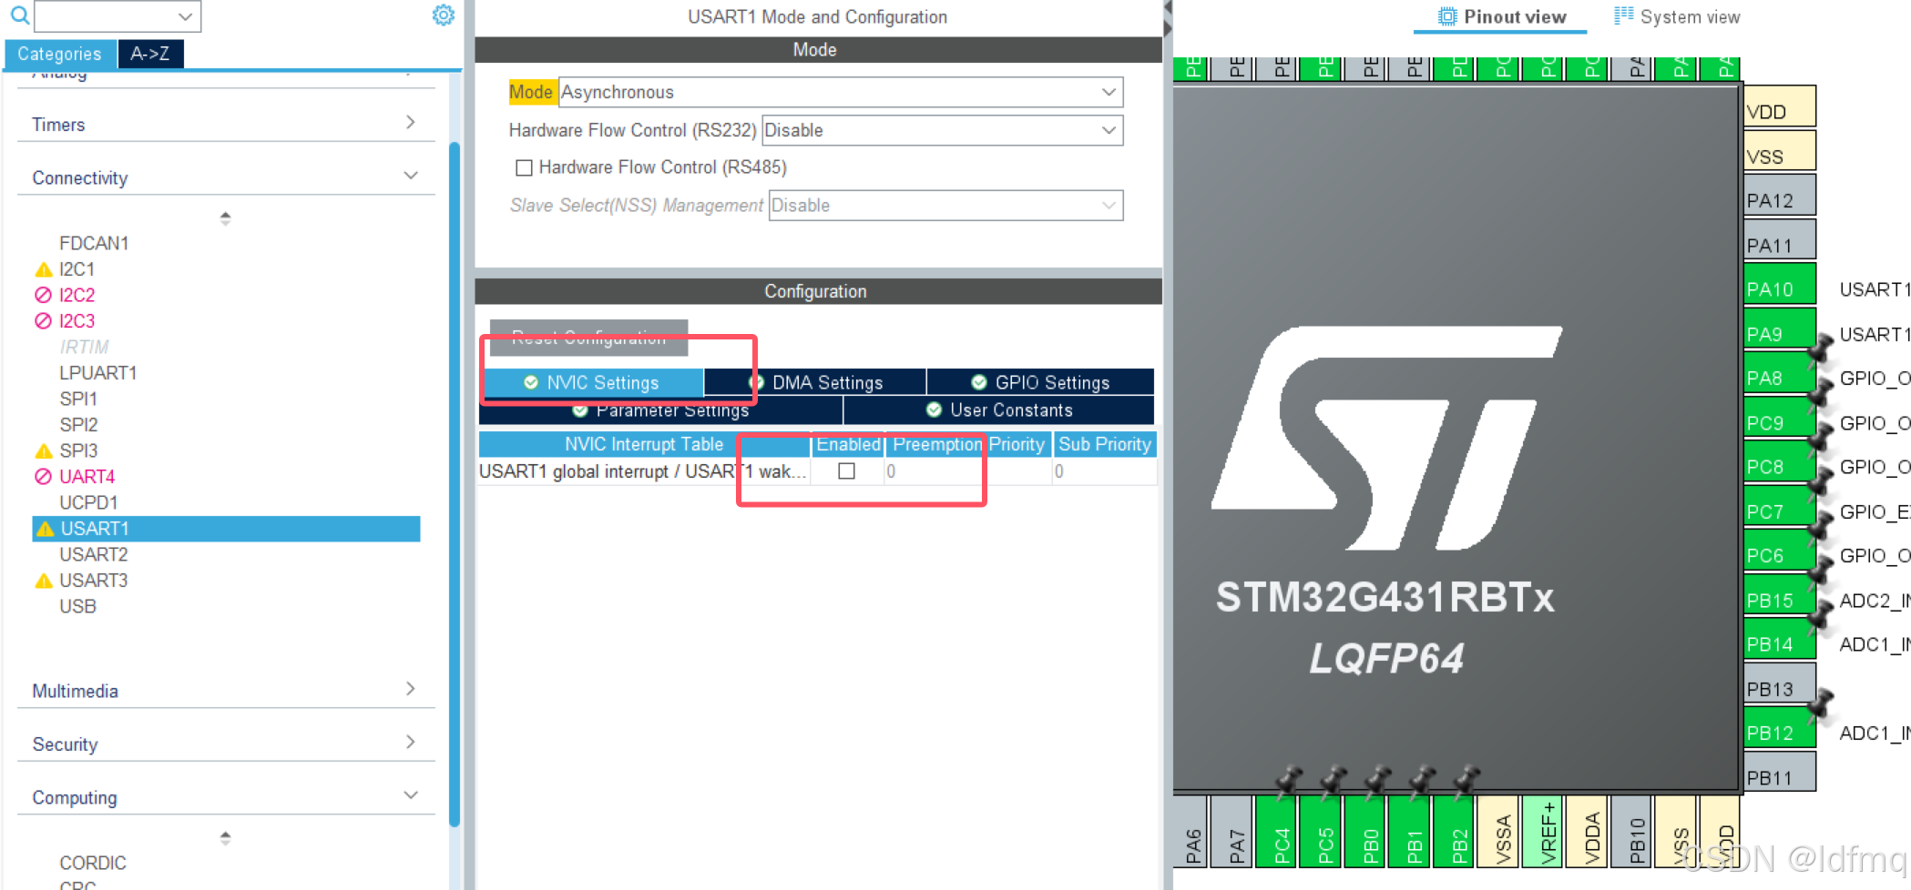Click the prohibited icon beside I2C2
The width and height of the screenshot is (1911, 890).
tap(43, 295)
